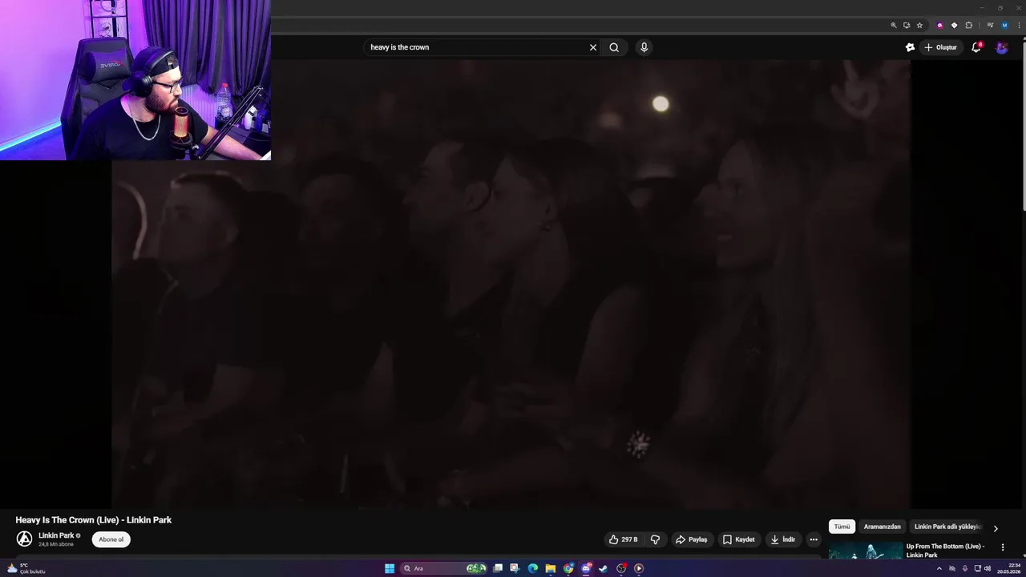Viewport: 1026px width, 577px height.
Task: Open the Up From The Bottom (Live) title
Action: click(945, 551)
